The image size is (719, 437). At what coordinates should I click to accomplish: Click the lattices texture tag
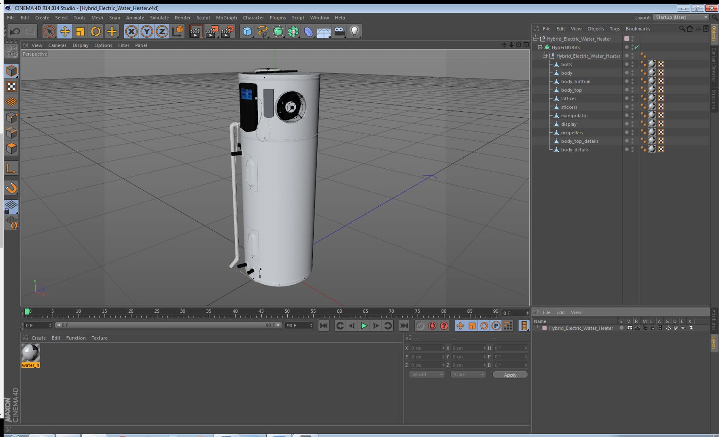pyautogui.click(x=652, y=98)
